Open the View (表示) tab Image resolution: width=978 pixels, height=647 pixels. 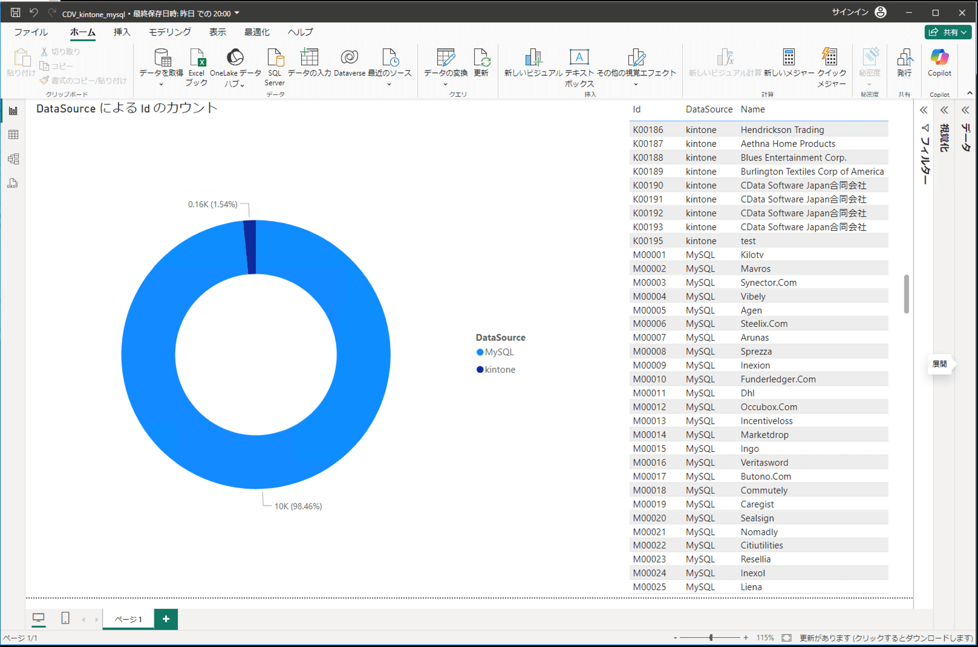218,32
